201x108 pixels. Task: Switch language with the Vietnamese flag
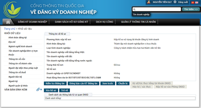pos(193,2)
